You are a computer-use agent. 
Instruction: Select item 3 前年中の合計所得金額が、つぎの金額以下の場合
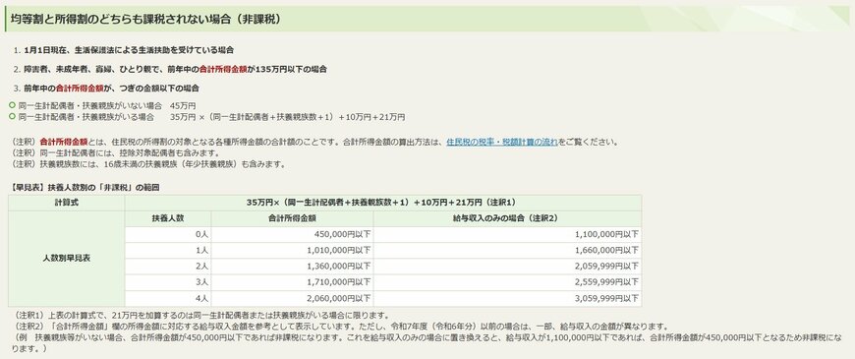(x=111, y=88)
